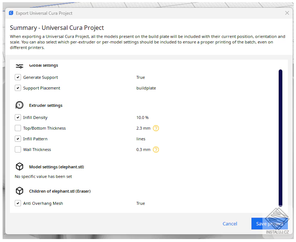Screen dimensions: 296x242
Task: Click the Cancel link
Action: pyautogui.click(x=230, y=224)
